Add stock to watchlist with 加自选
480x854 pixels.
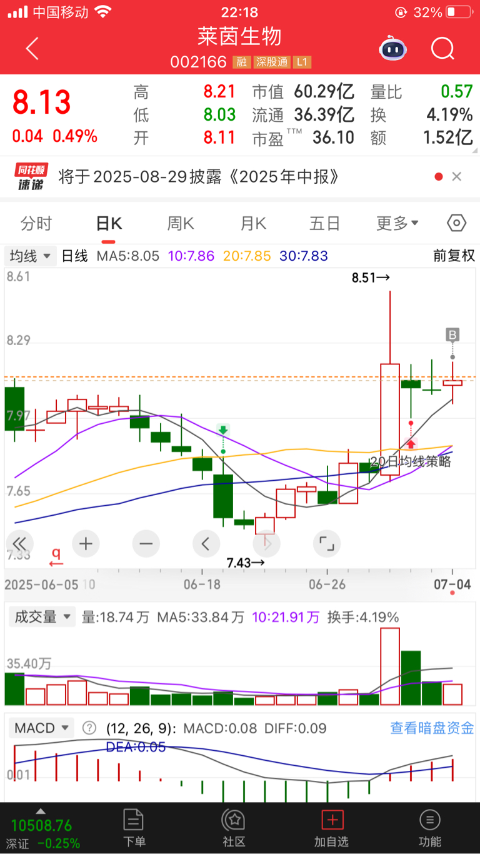point(332,827)
